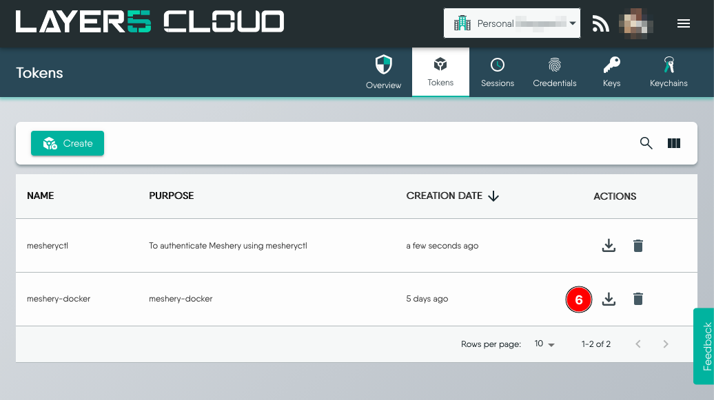This screenshot has width=714, height=400.
Task: Open the Credentials tab
Action: [x=554, y=72]
